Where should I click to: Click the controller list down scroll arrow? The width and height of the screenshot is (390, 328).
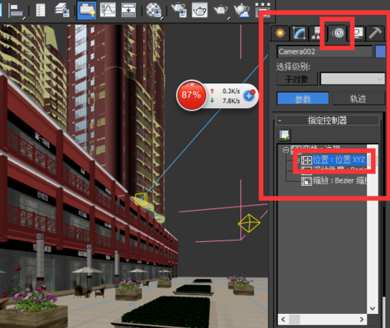[373, 308]
